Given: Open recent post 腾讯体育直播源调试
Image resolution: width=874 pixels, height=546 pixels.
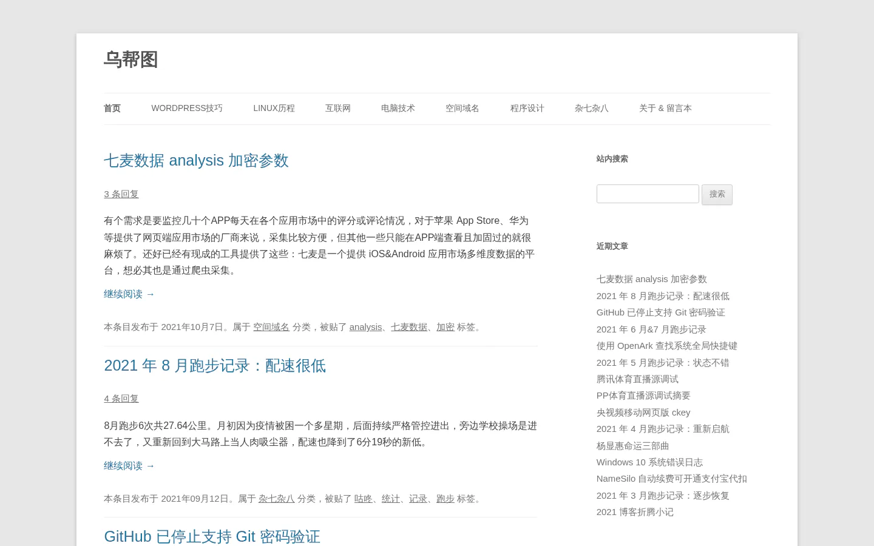Looking at the screenshot, I should point(637,379).
